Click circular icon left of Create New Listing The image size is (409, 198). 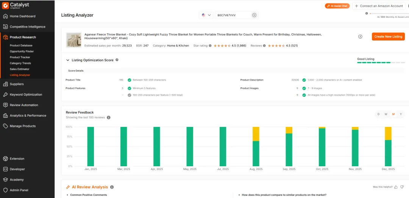click(x=360, y=37)
